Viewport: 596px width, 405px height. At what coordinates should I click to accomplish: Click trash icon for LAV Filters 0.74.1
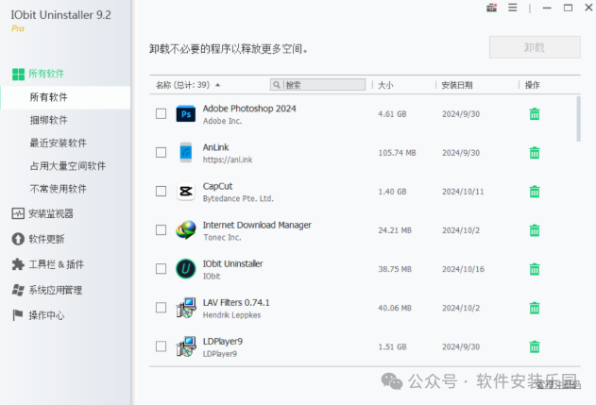tap(535, 308)
